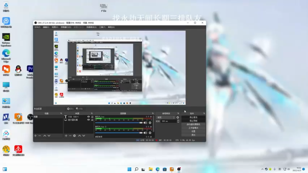Open the File menu in OBS
Viewport: 308px width, 173px height.
click(37, 27)
